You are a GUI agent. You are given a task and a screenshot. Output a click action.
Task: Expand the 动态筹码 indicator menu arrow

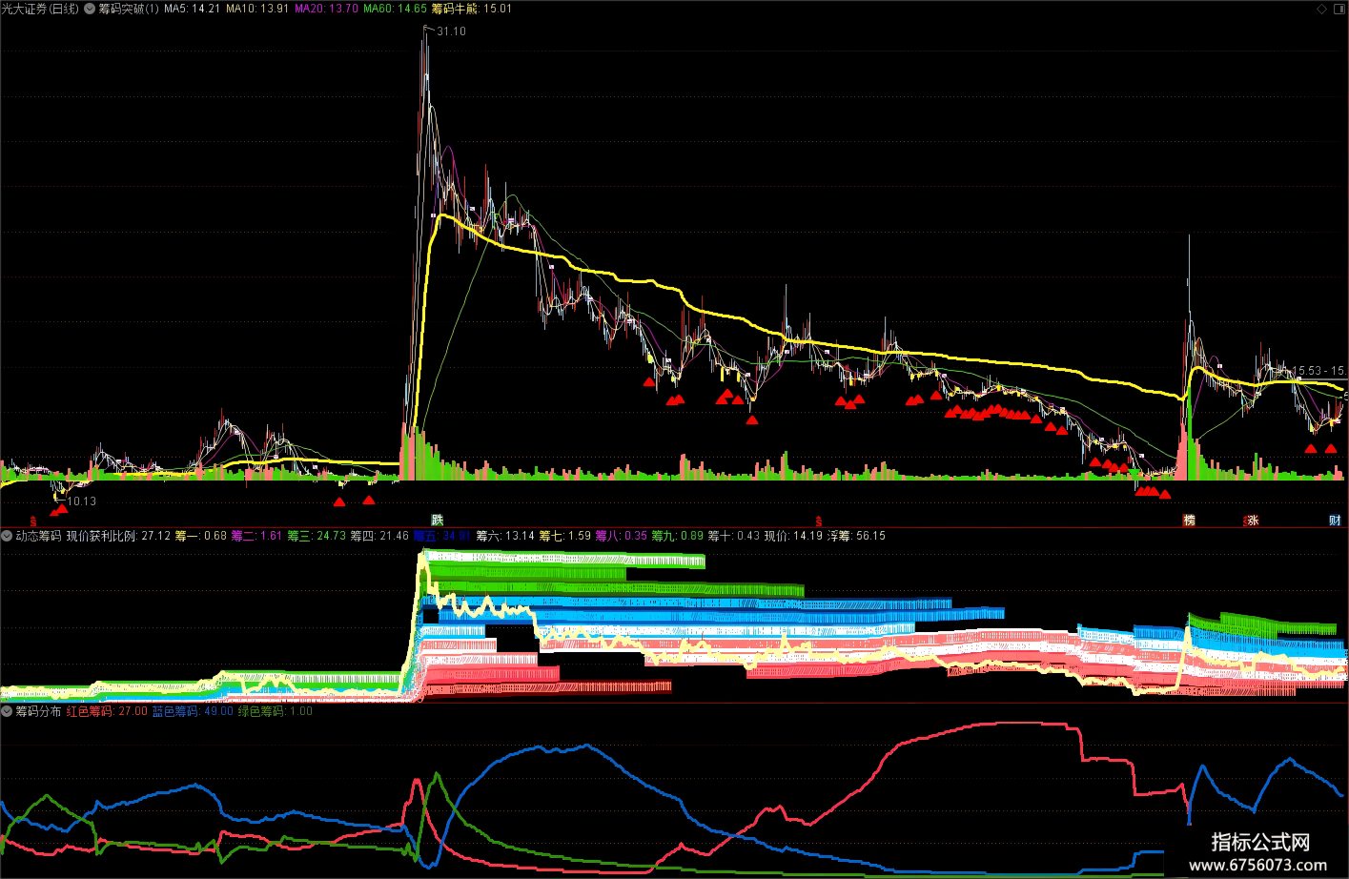click(7, 536)
